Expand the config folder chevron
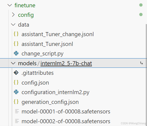This screenshot has width=147, height=126. [x=13, y=15]
